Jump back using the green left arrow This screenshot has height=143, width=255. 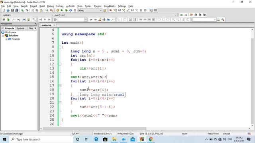(181, 15)
